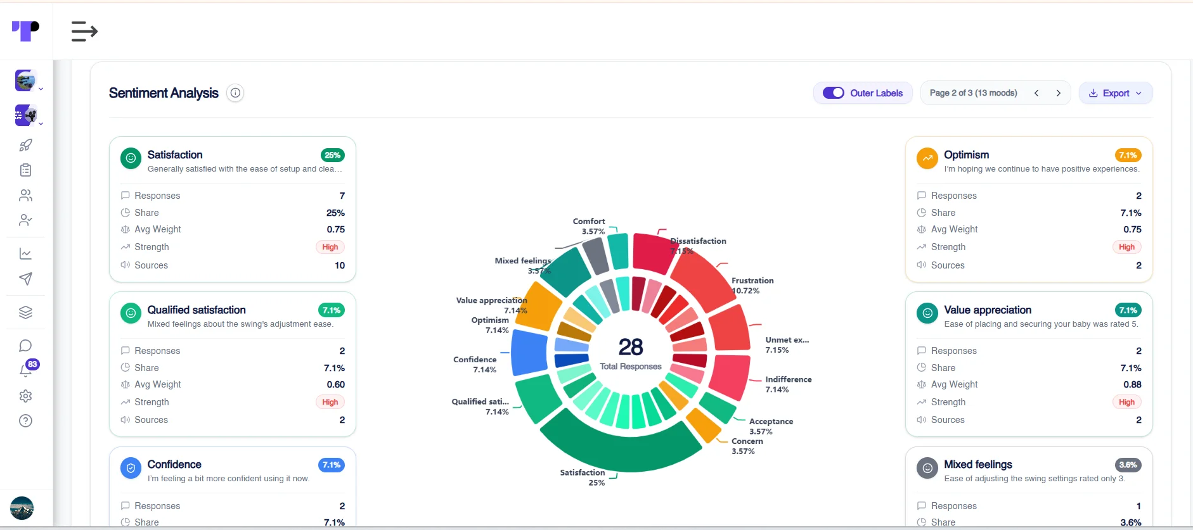1193x530 pixels.
Task: Go to the next moods page
Action: tap(1058, 93)
